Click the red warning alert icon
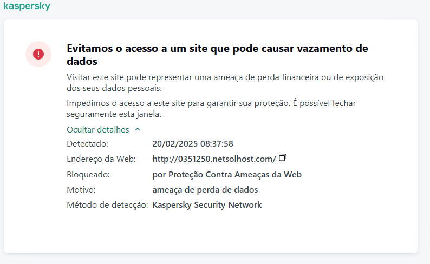Screen dimensions: 430x264 click(38, 54)
